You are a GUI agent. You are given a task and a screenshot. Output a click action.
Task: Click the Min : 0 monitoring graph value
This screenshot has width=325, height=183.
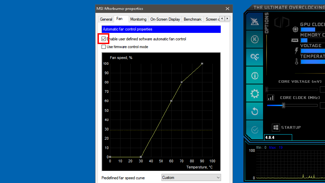coord(261,147)
